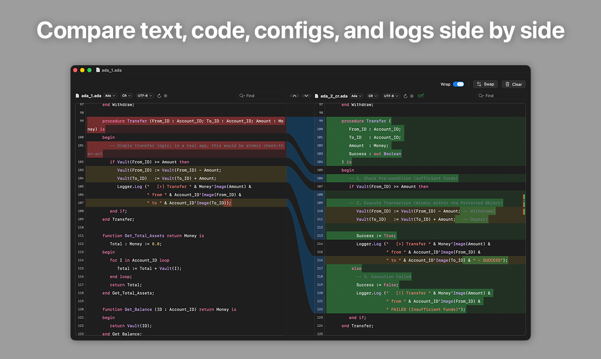The image size is (601, 359).
Task: Open the Ada language dropdown for ada_1.ada
Action: coord(110,95)
